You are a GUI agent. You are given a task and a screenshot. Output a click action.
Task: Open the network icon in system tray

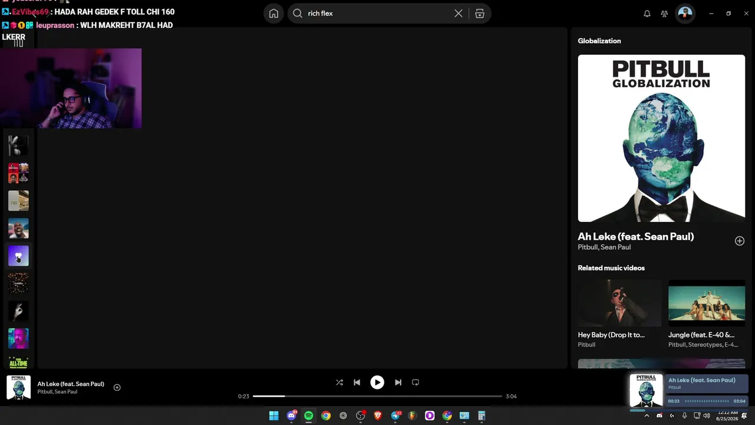(x=697, y=416)
